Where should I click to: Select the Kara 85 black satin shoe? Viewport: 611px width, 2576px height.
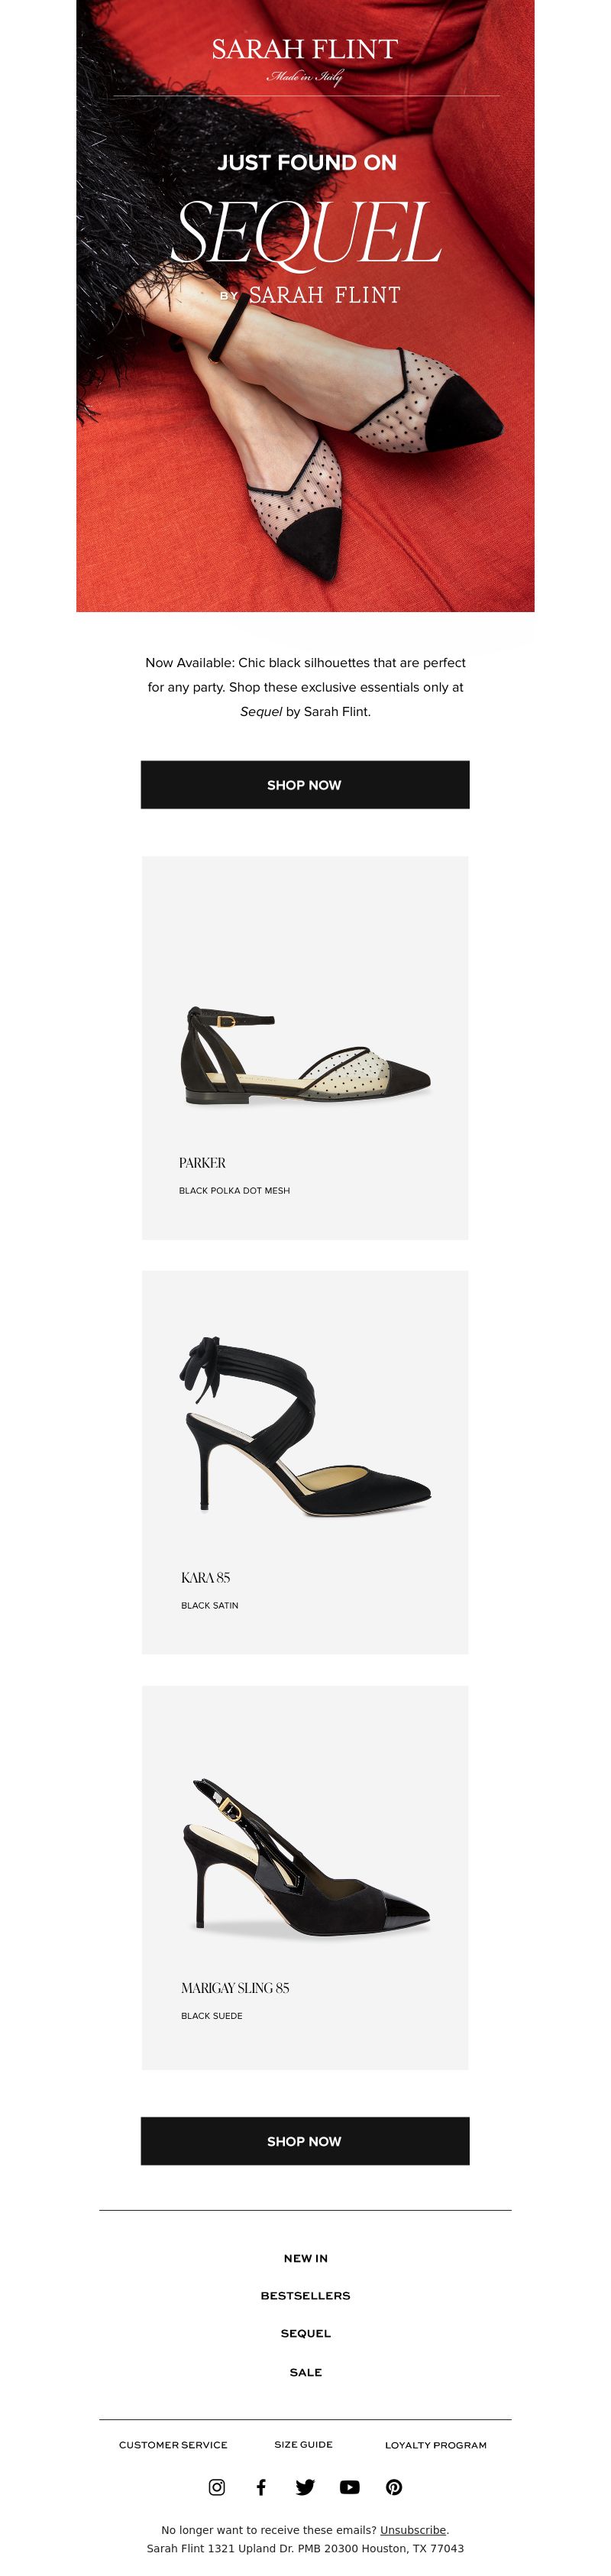[305, 1462]
